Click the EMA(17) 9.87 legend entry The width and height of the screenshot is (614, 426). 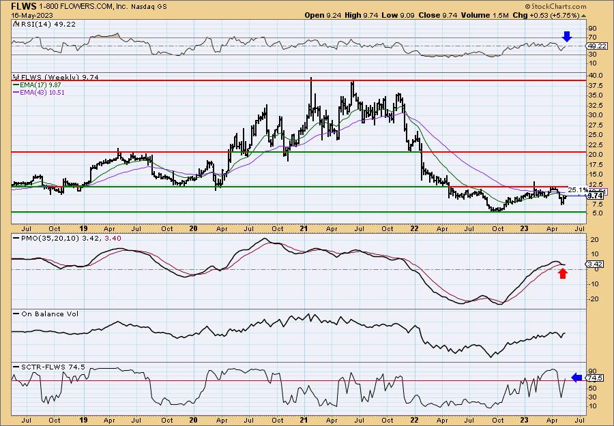click(42, 85)
